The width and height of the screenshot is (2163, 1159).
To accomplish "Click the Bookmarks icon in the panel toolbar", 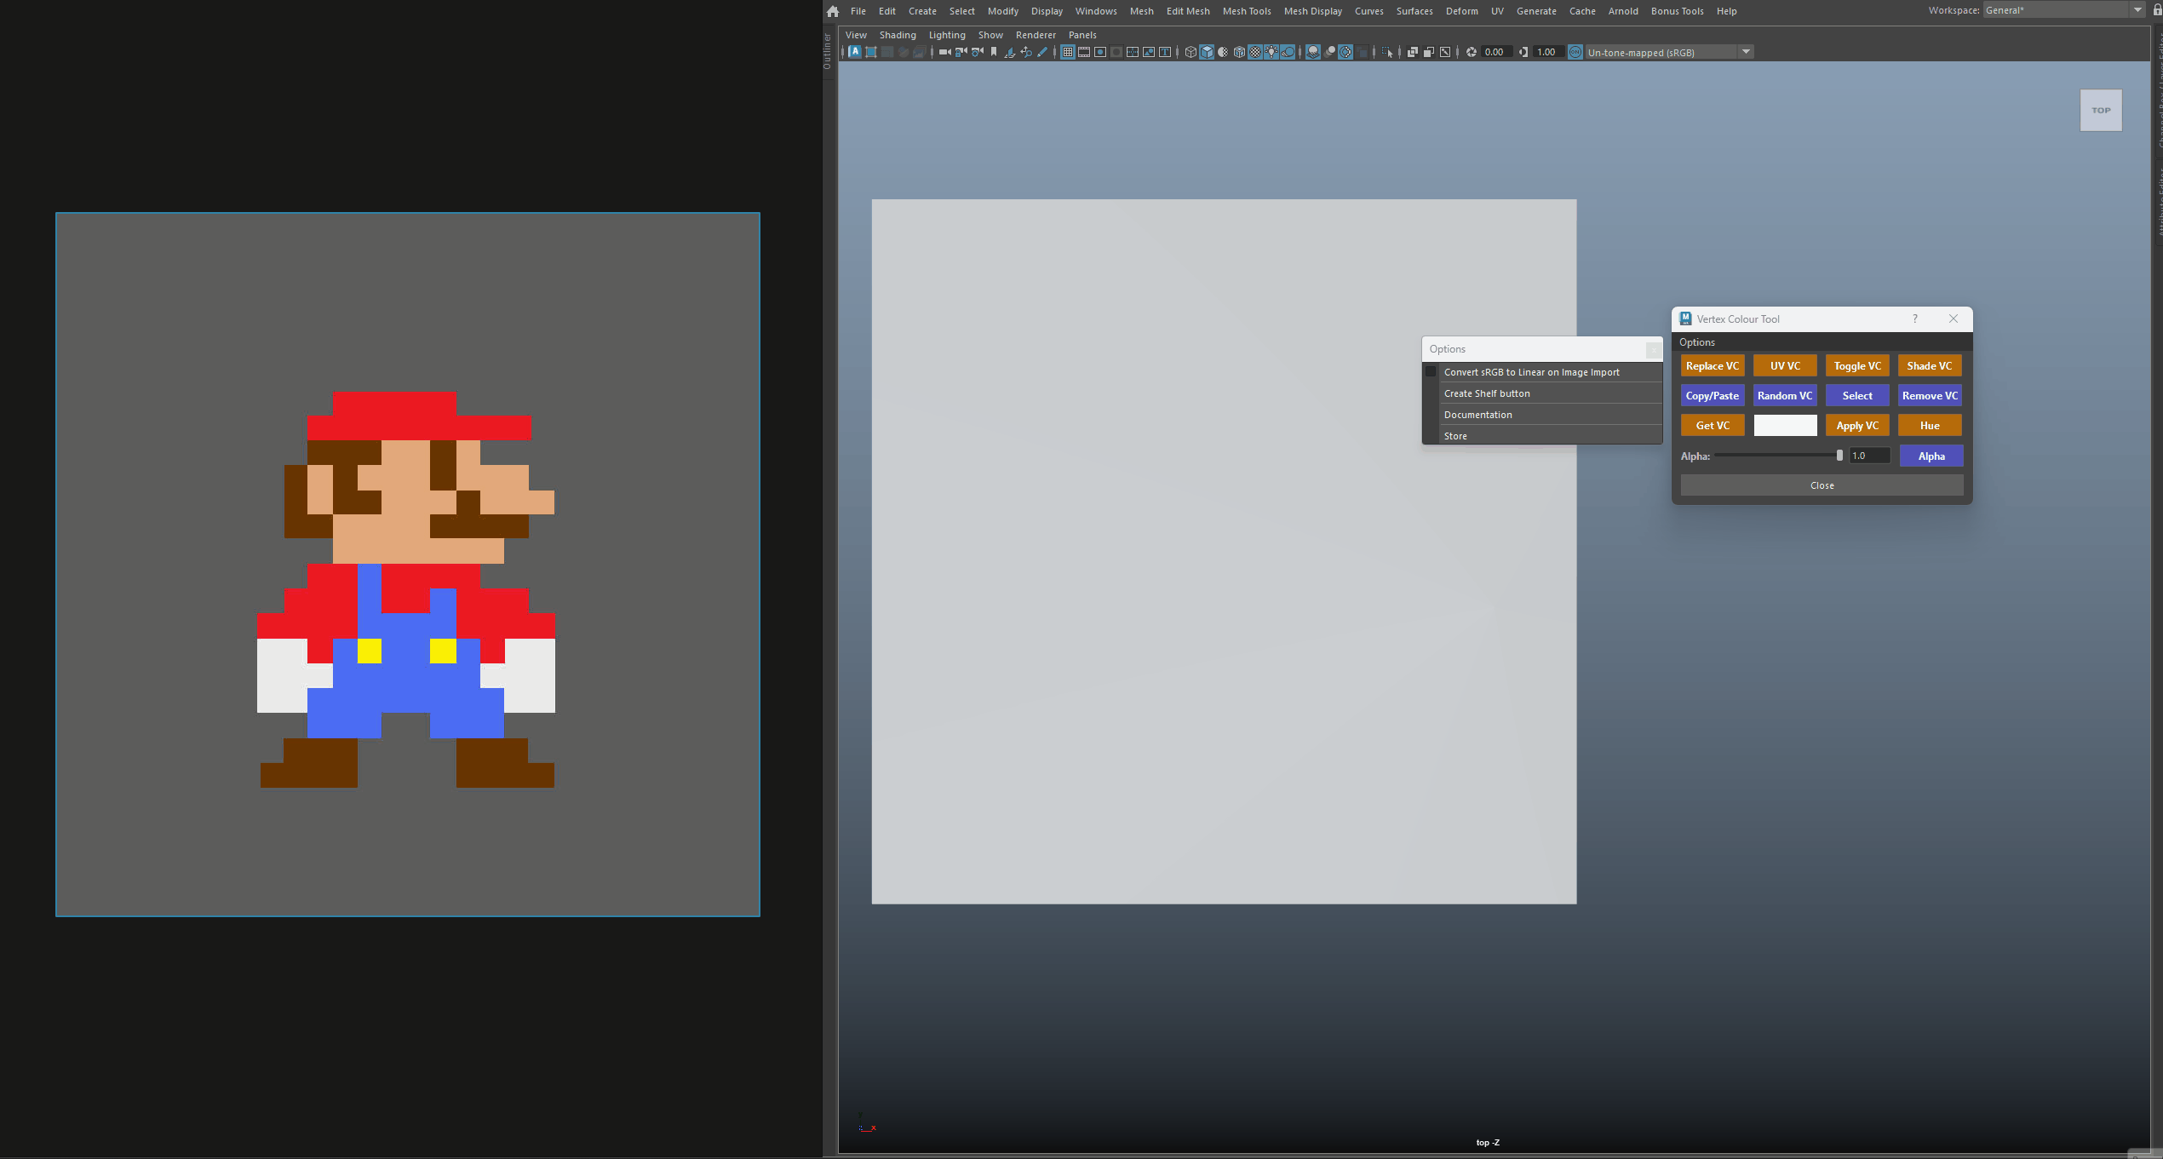I will [994, 52].
